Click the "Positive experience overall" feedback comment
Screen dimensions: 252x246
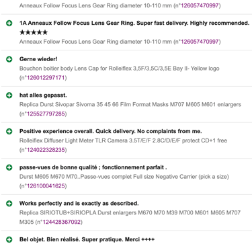tap(111, 131)
